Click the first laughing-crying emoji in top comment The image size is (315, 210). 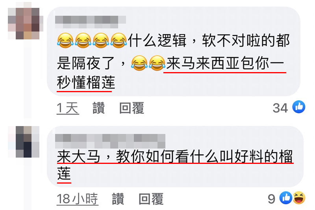click(65, 41)
